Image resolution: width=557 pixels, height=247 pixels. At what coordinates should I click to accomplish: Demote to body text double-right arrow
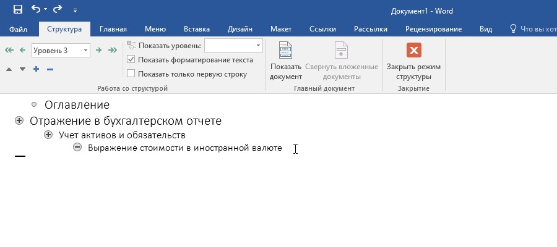point(113,50)
